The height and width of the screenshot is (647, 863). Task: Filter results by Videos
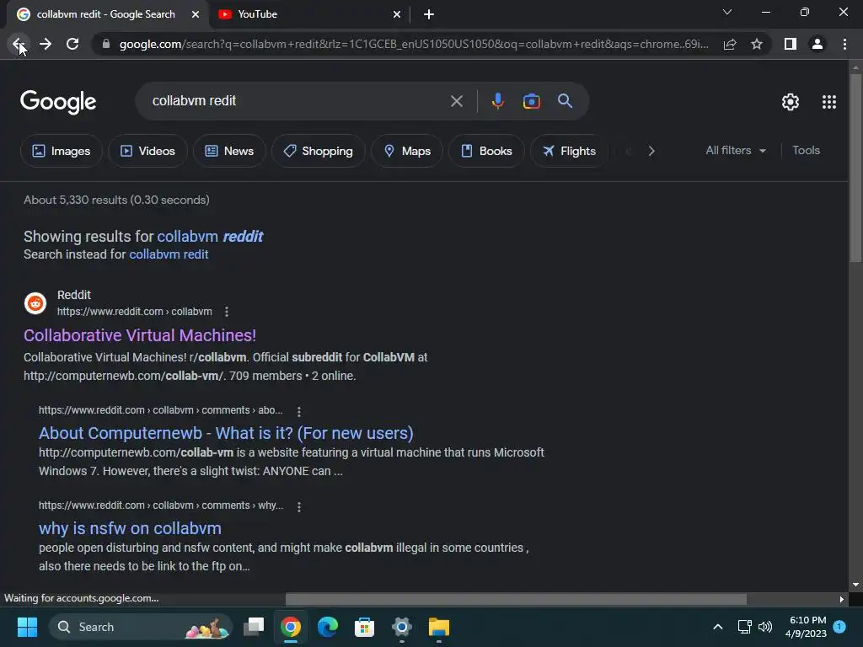[147, 151]
